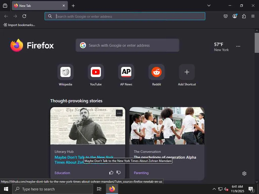Open the Firefox View icon
Image resolution: width=259 pixels, height=194 pixels.
[x=5, y=6]
